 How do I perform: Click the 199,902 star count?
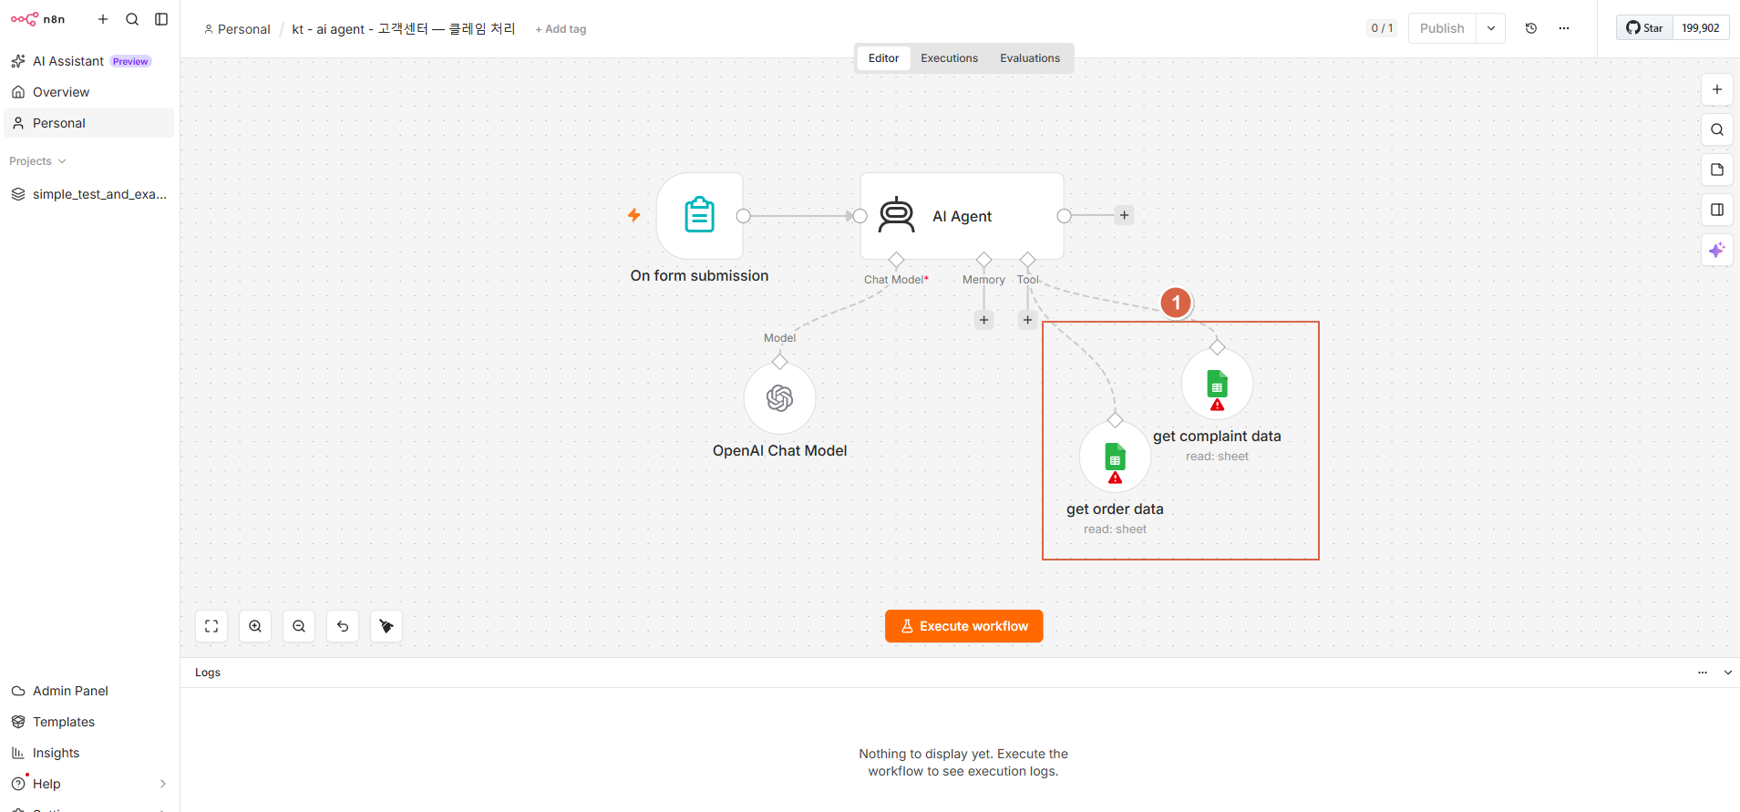(x=1701, y=28)
